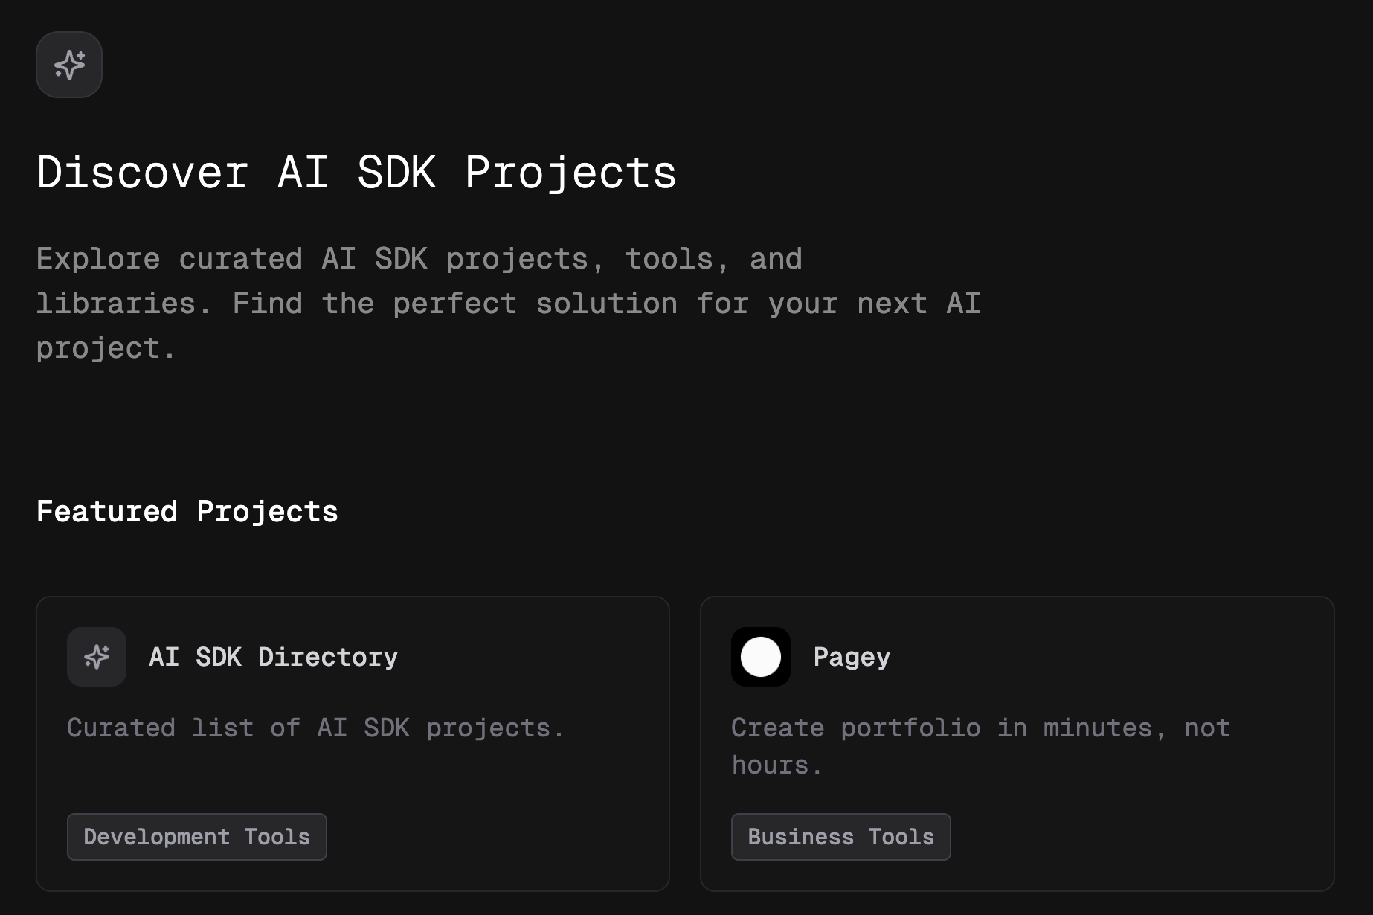Click "project." on the intro's last line

105,348
